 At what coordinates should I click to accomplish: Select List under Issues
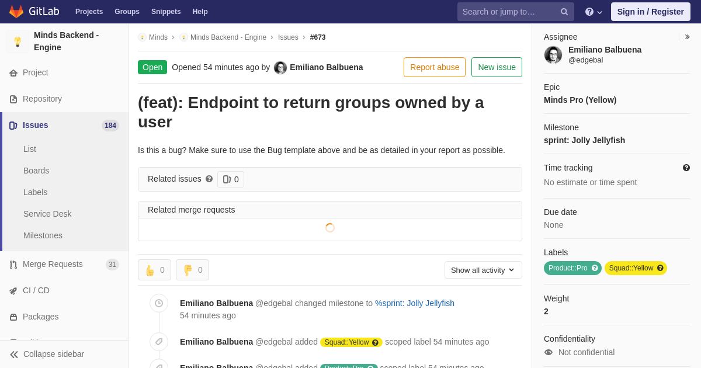tap(30, 149)
